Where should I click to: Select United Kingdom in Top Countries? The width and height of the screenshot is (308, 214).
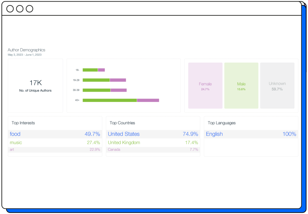[153, 143]
